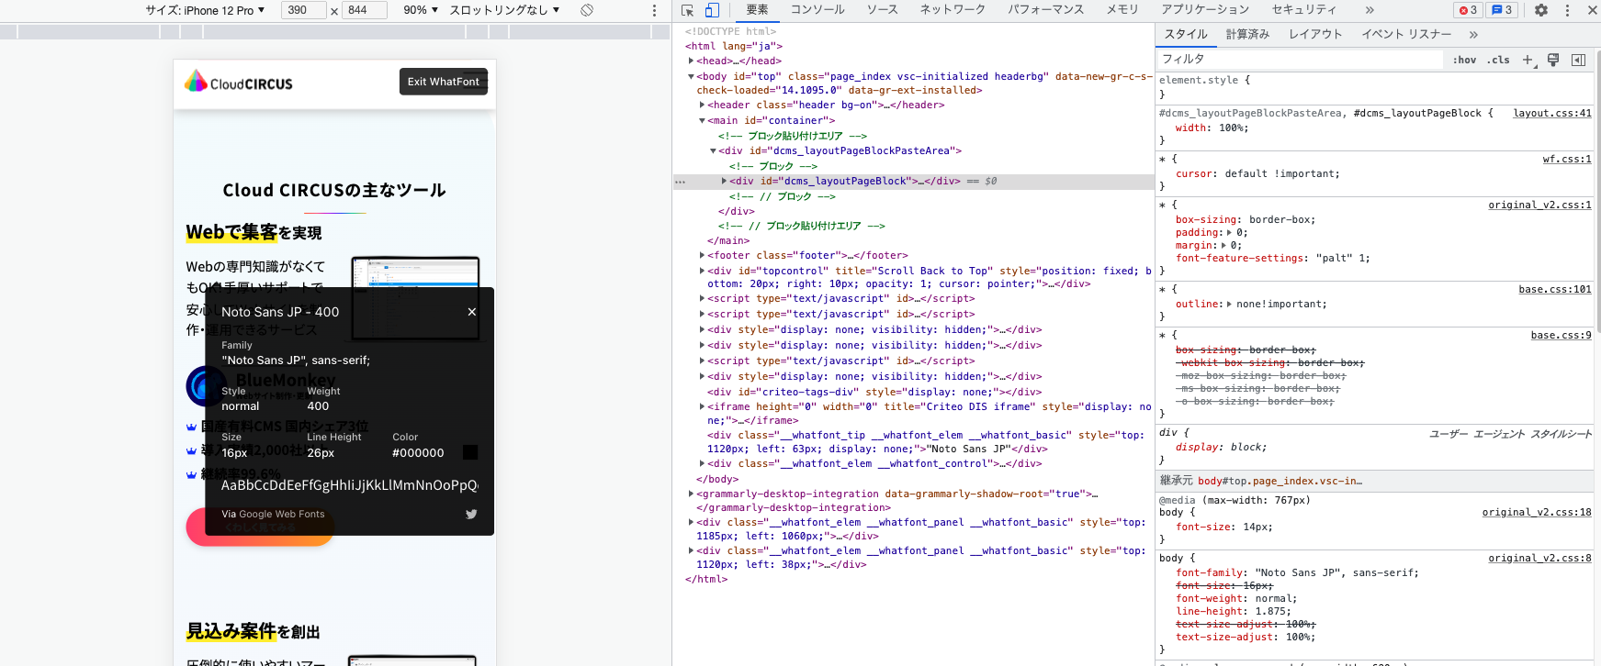Toggle the .cls element classes option
Image resolution: width=1601 pixels, height=666 pixels.
1500,60
